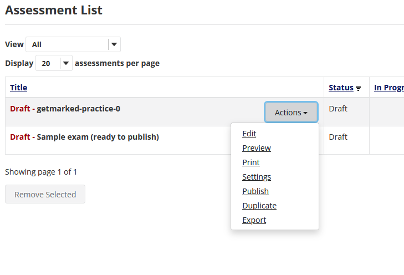Choose Publish in the Actions menu
404x275 pixels.
point(255,191)
